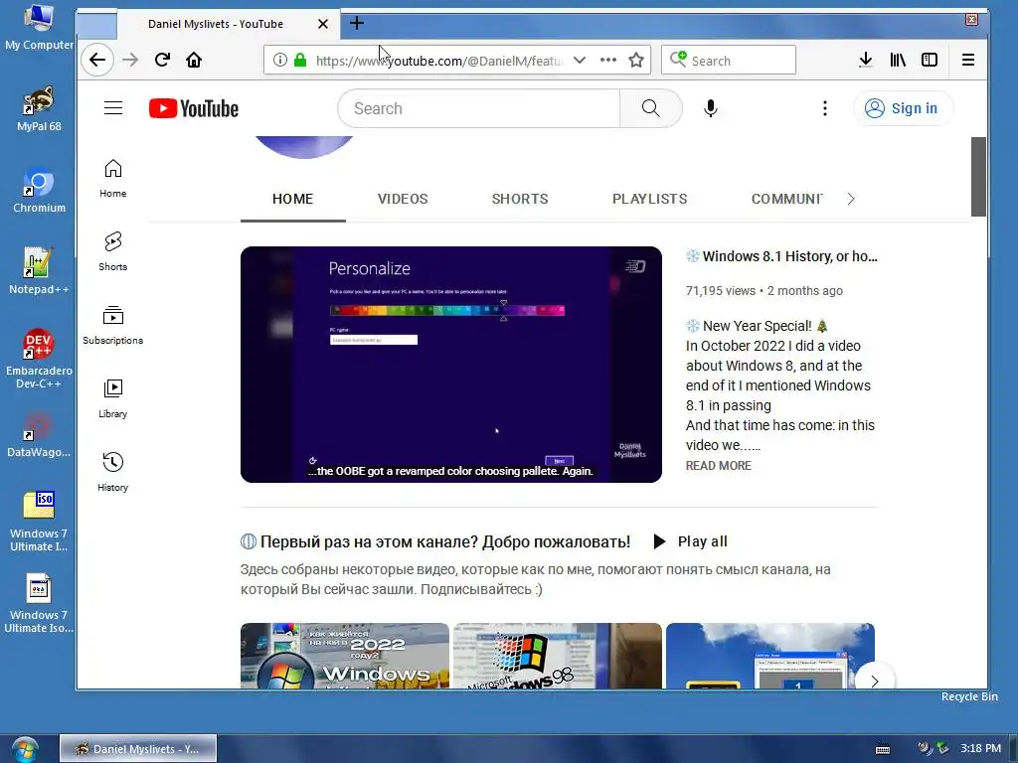Viewport: 1018px width, 763px height.
Task: Close the Daniel Myslivets YouTube tab
Action: [323, 24]
